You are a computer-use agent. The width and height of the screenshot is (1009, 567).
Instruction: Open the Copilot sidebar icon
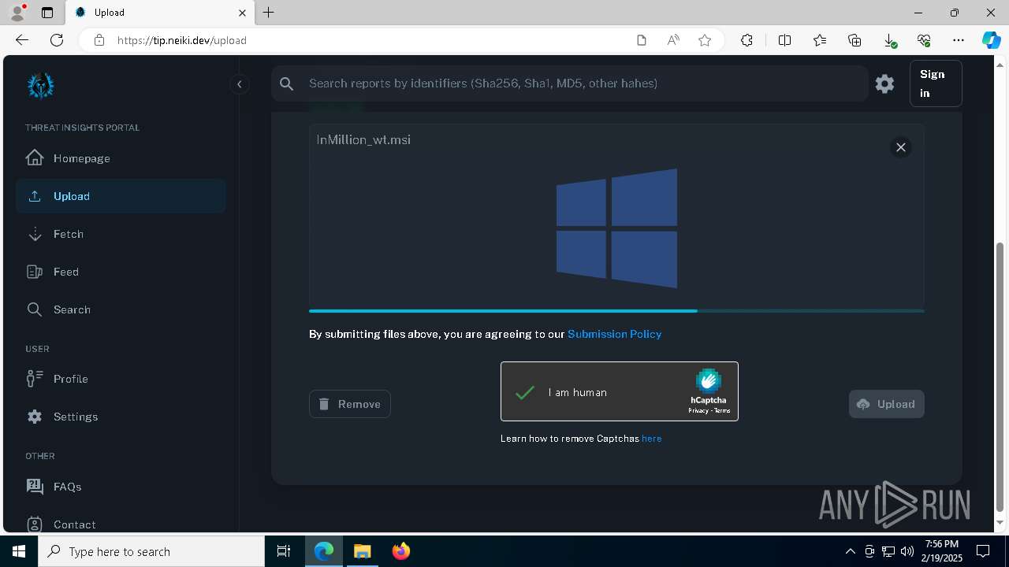(991, 40)
